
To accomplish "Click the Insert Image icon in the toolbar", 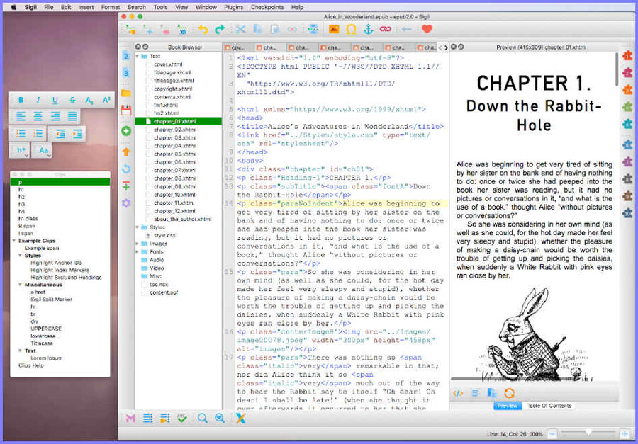I will [x=333, y=30].
